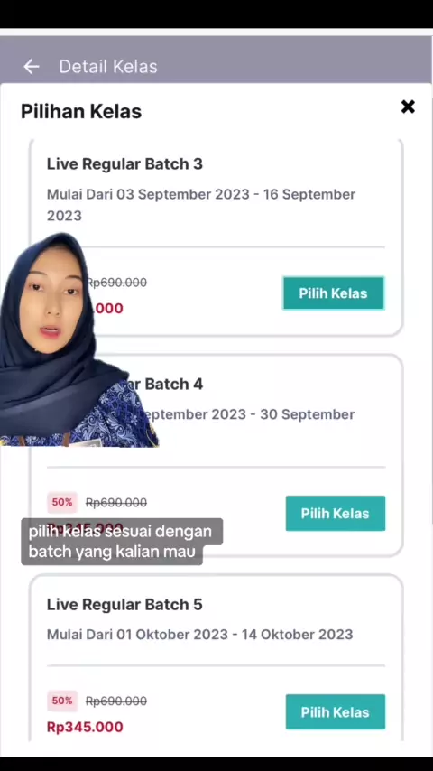Viewport: 433px width, 771px height.
Task: Tap the 01 Oktober 2023 date range
Action: 235,635
